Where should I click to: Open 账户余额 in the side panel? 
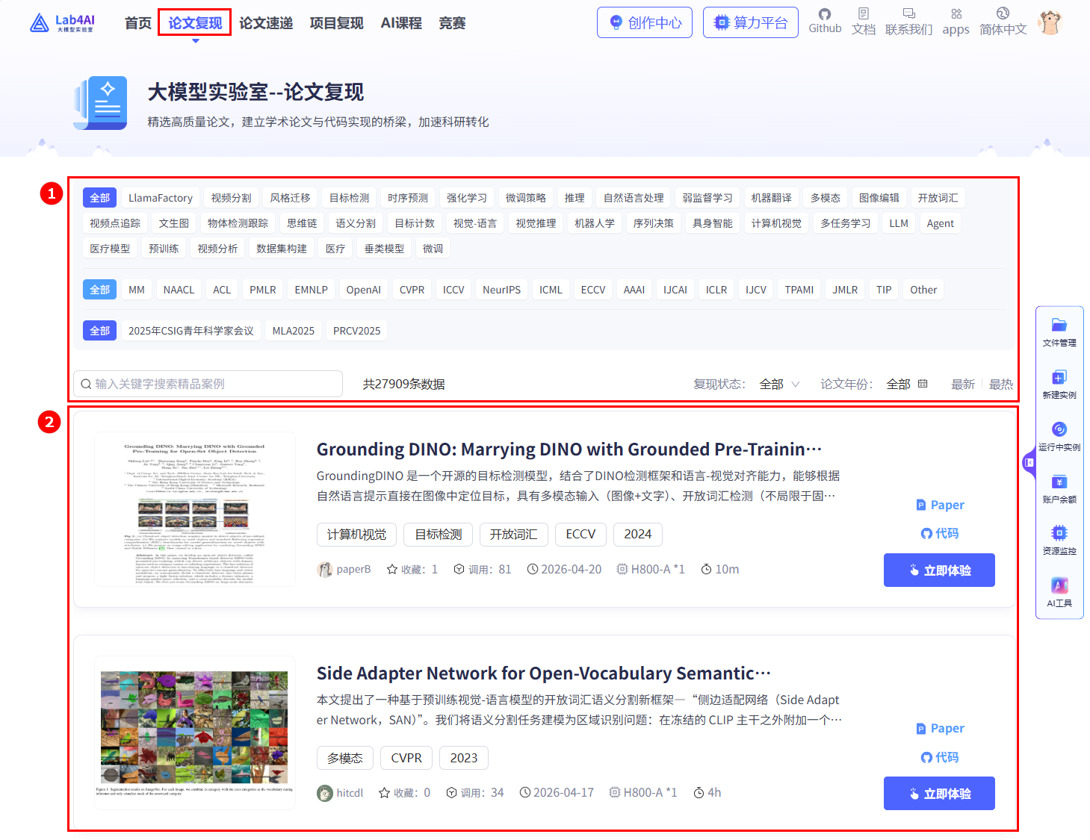(x=1059, y=489)
